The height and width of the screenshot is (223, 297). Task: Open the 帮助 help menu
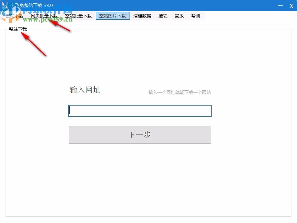click(196, 16)
